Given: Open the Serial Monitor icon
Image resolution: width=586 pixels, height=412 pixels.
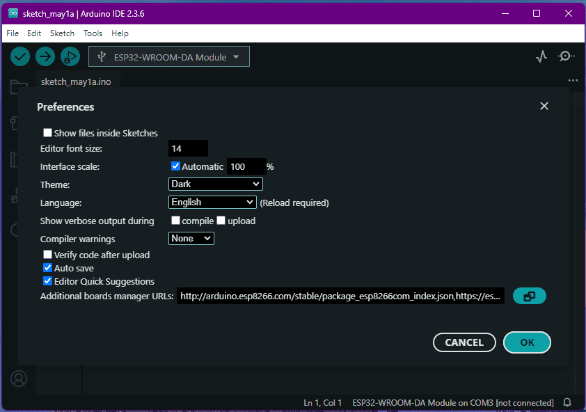Looking at the screenshot, I should (567, 56).
